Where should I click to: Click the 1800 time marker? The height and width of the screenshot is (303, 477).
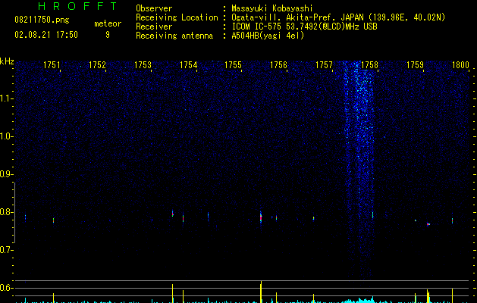point(460,65)
